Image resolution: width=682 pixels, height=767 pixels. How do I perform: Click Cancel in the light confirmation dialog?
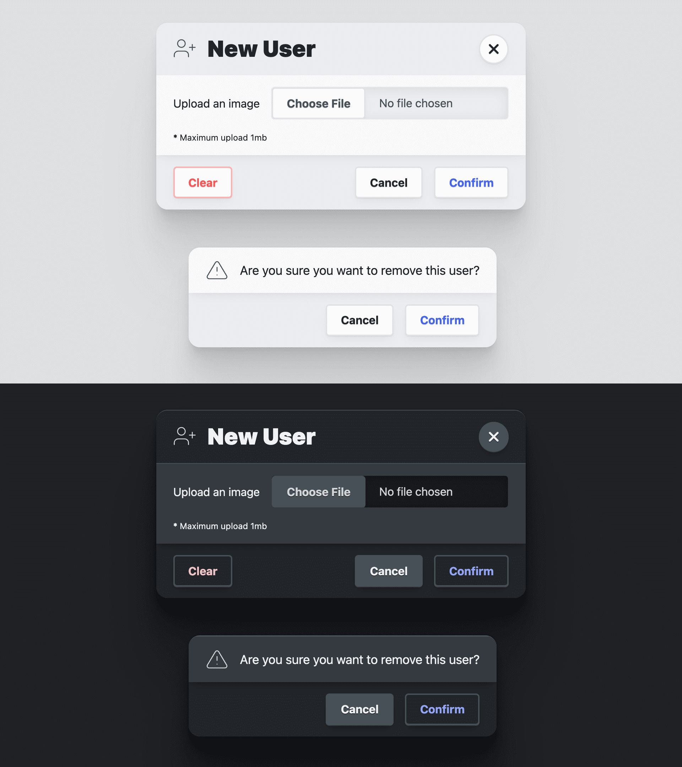(359, 320)
